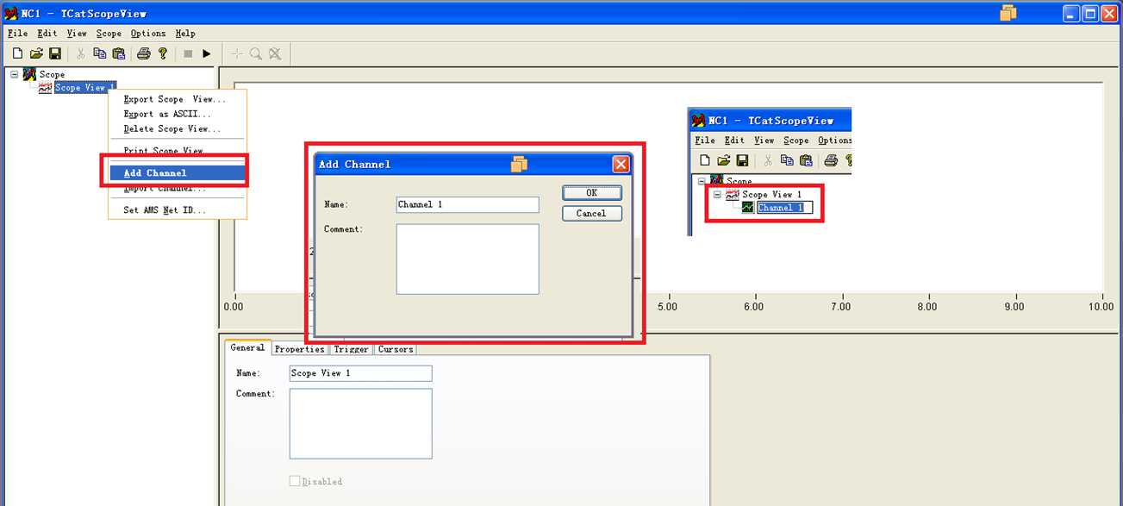Click Cancel in Add Channel dialog

[x=591, y=213]
